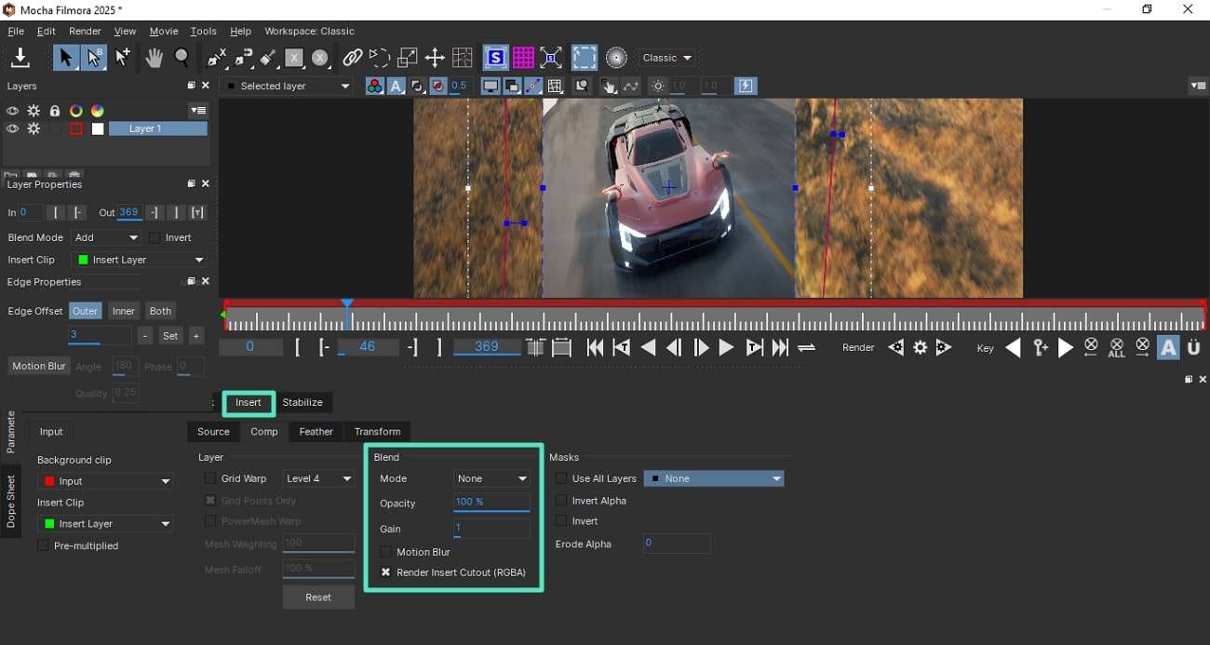This screenshot has height=645, width=1210.
Task: Step forward one frame
Action: [x=701, y=348]
